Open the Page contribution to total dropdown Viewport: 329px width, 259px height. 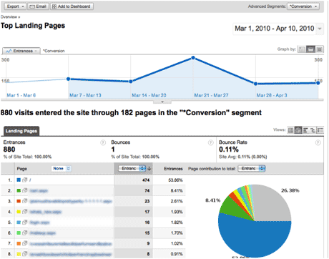[x=252, y=168]
